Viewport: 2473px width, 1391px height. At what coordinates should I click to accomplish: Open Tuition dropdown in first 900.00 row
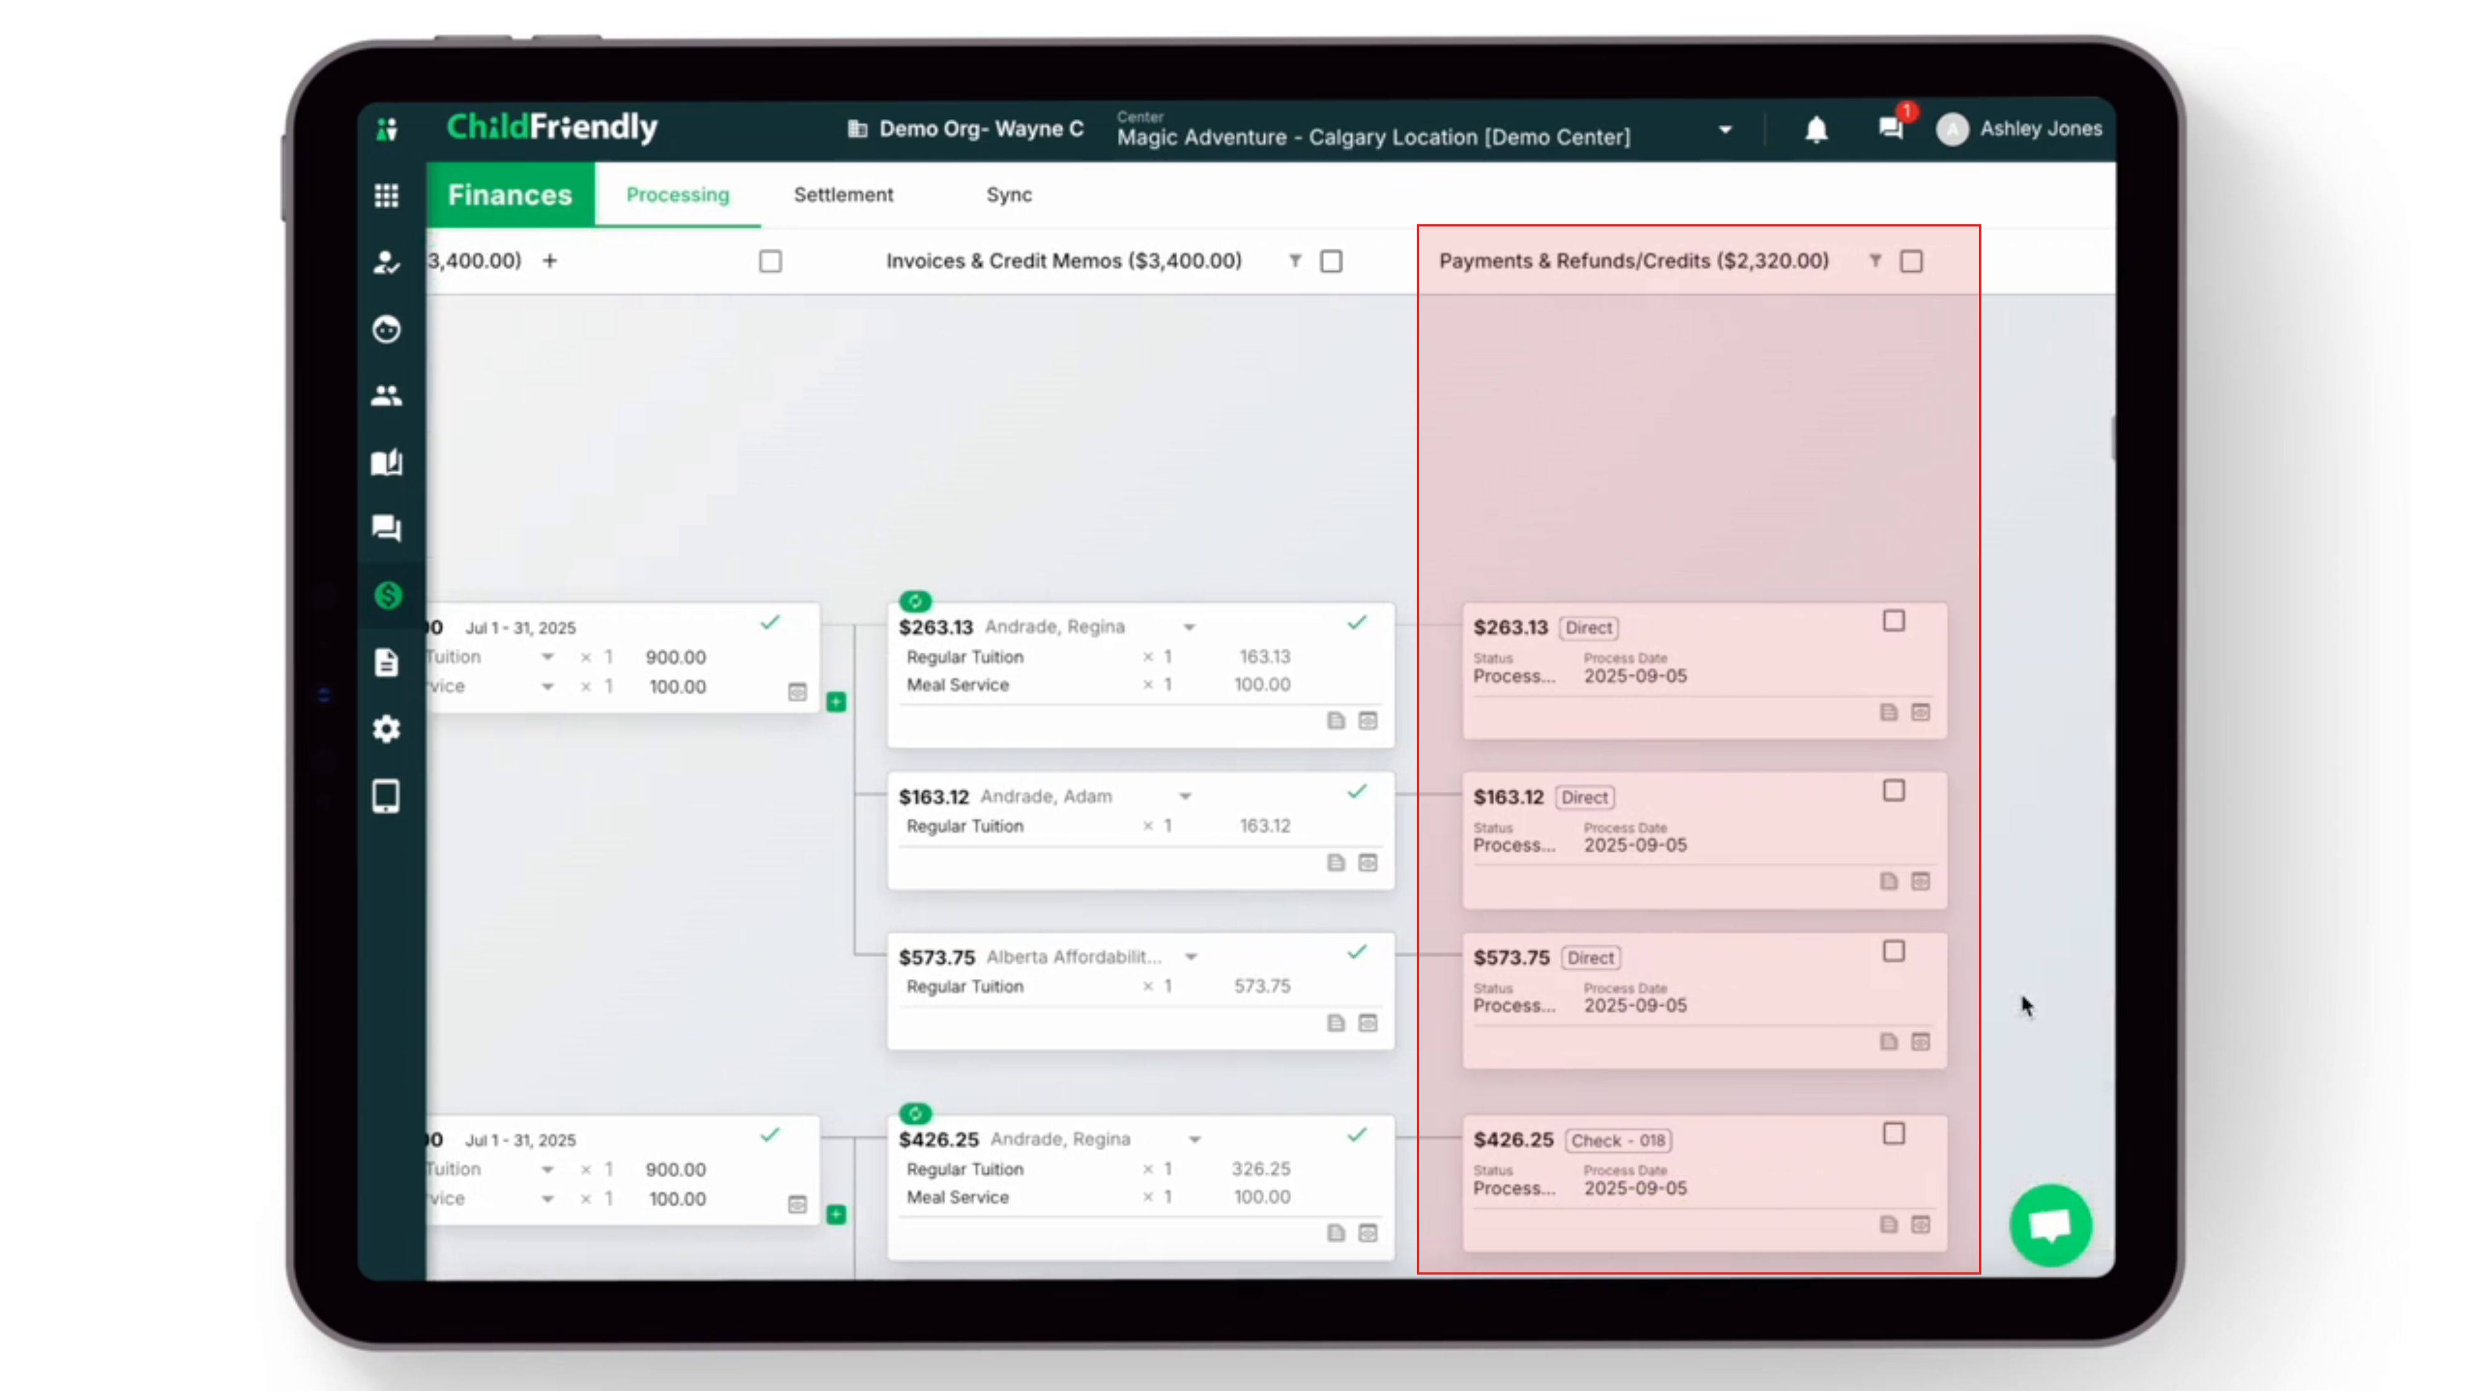click(x=547, y=657)
